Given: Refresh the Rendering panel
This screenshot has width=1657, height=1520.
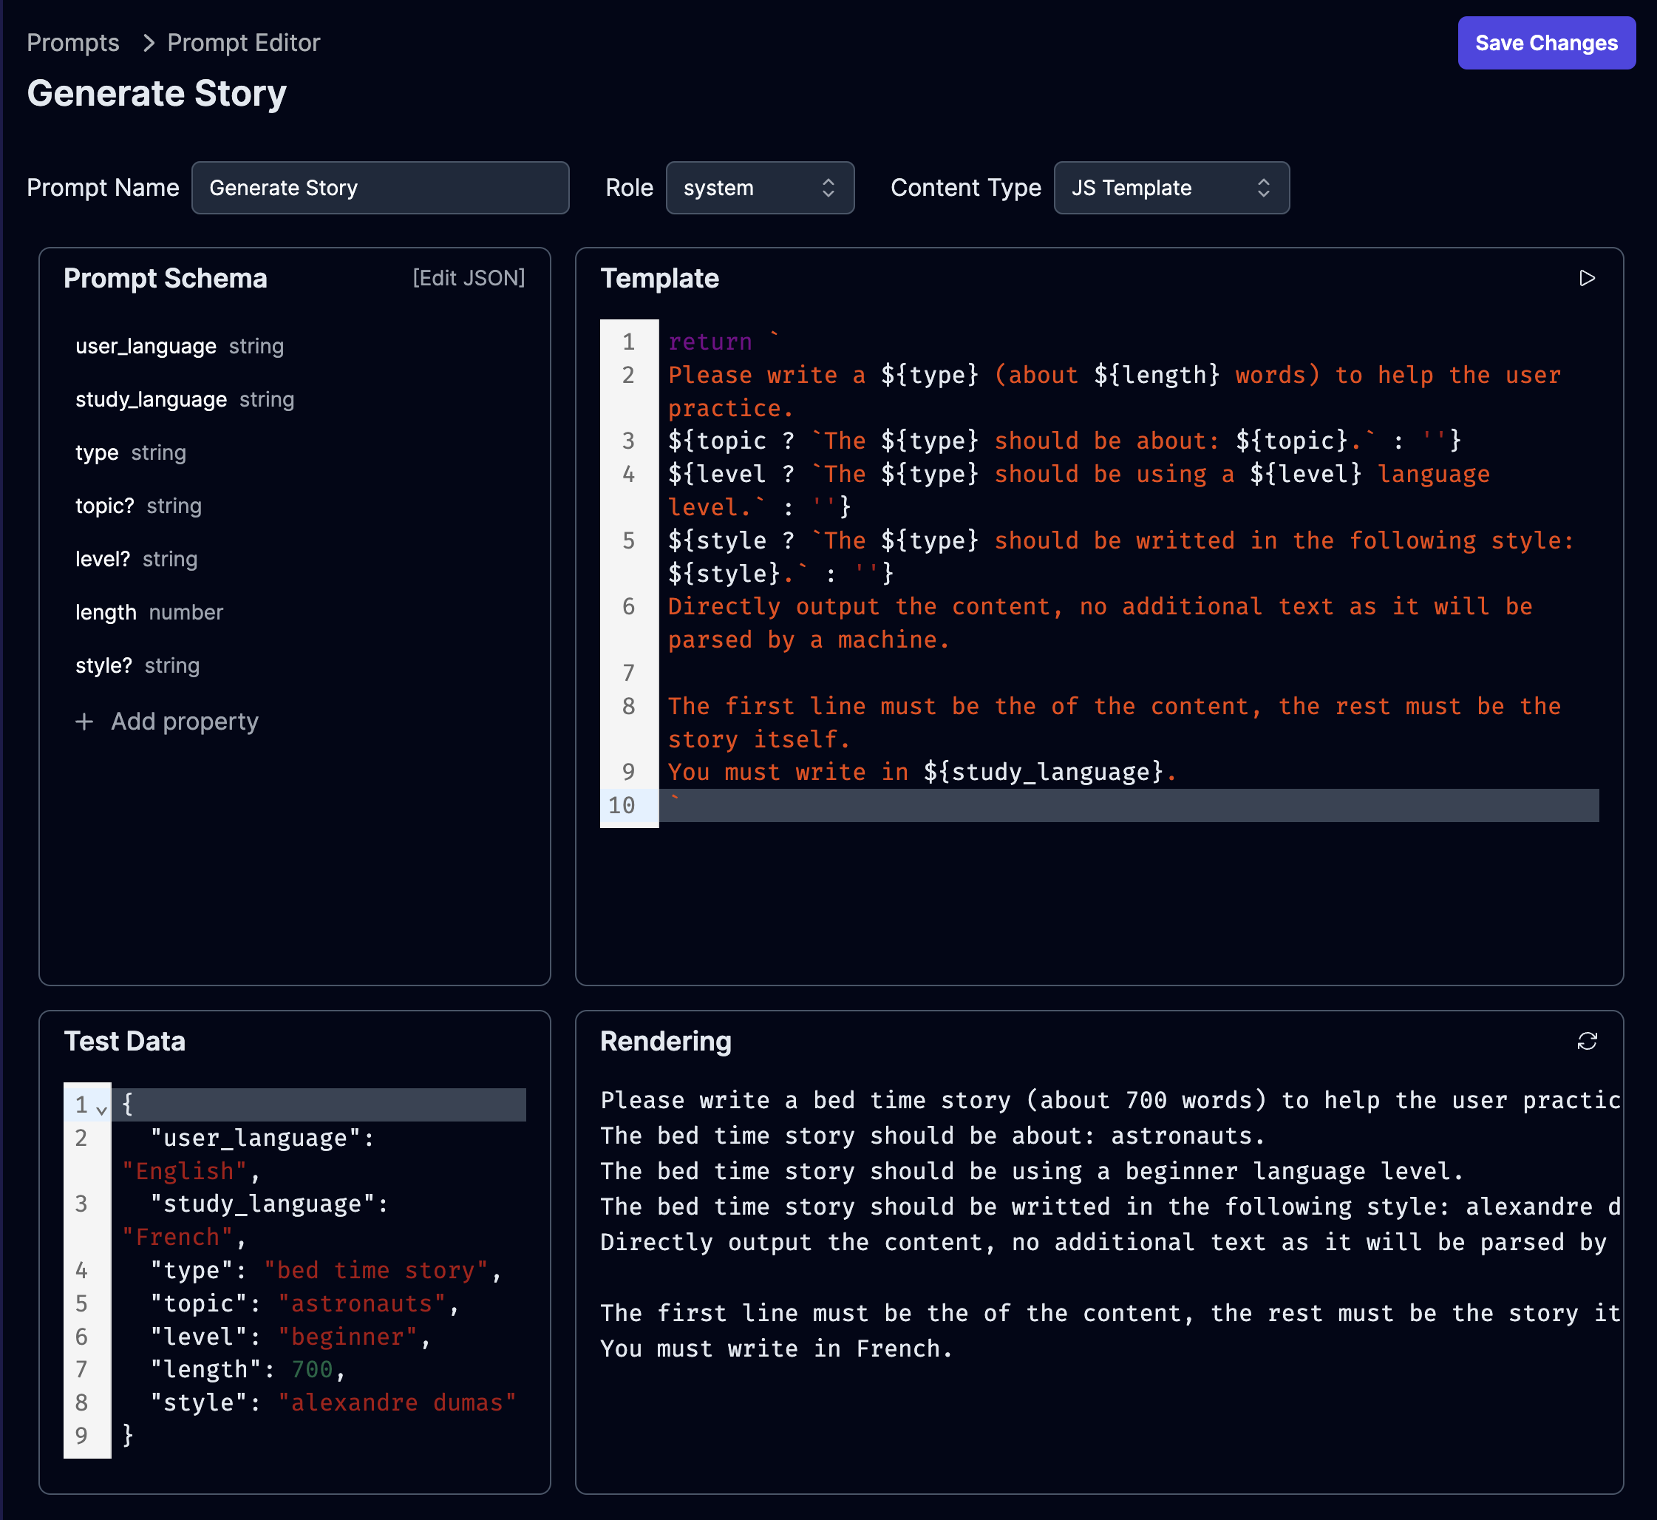Looking at the screenshot, I should click(1586, 1041).
